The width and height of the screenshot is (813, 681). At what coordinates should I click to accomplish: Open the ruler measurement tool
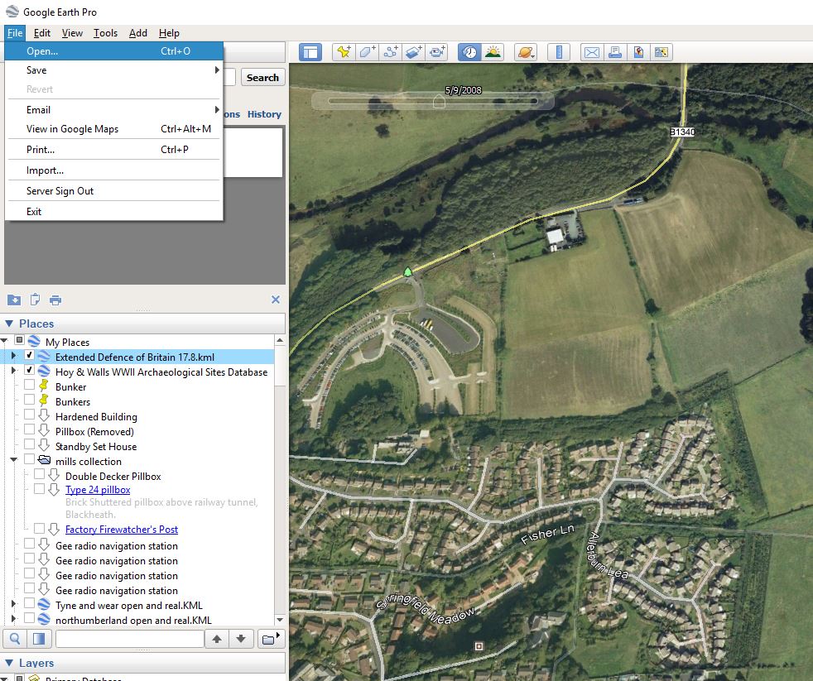559,52
